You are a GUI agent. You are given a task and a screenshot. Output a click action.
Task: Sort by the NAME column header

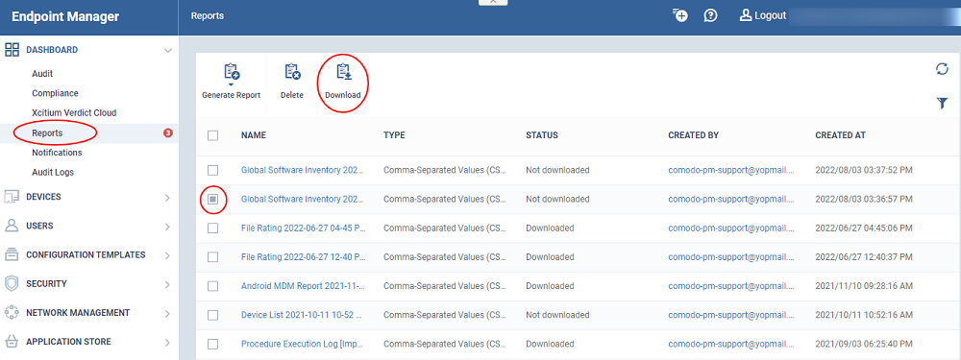click(x=253, y=135)
